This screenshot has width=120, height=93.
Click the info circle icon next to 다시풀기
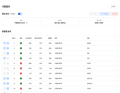(x=16, y=14)
